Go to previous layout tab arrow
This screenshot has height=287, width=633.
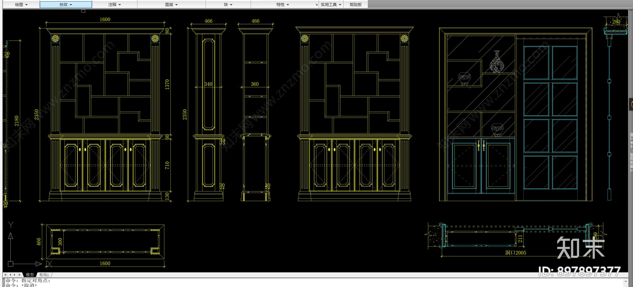click(10, 274)
